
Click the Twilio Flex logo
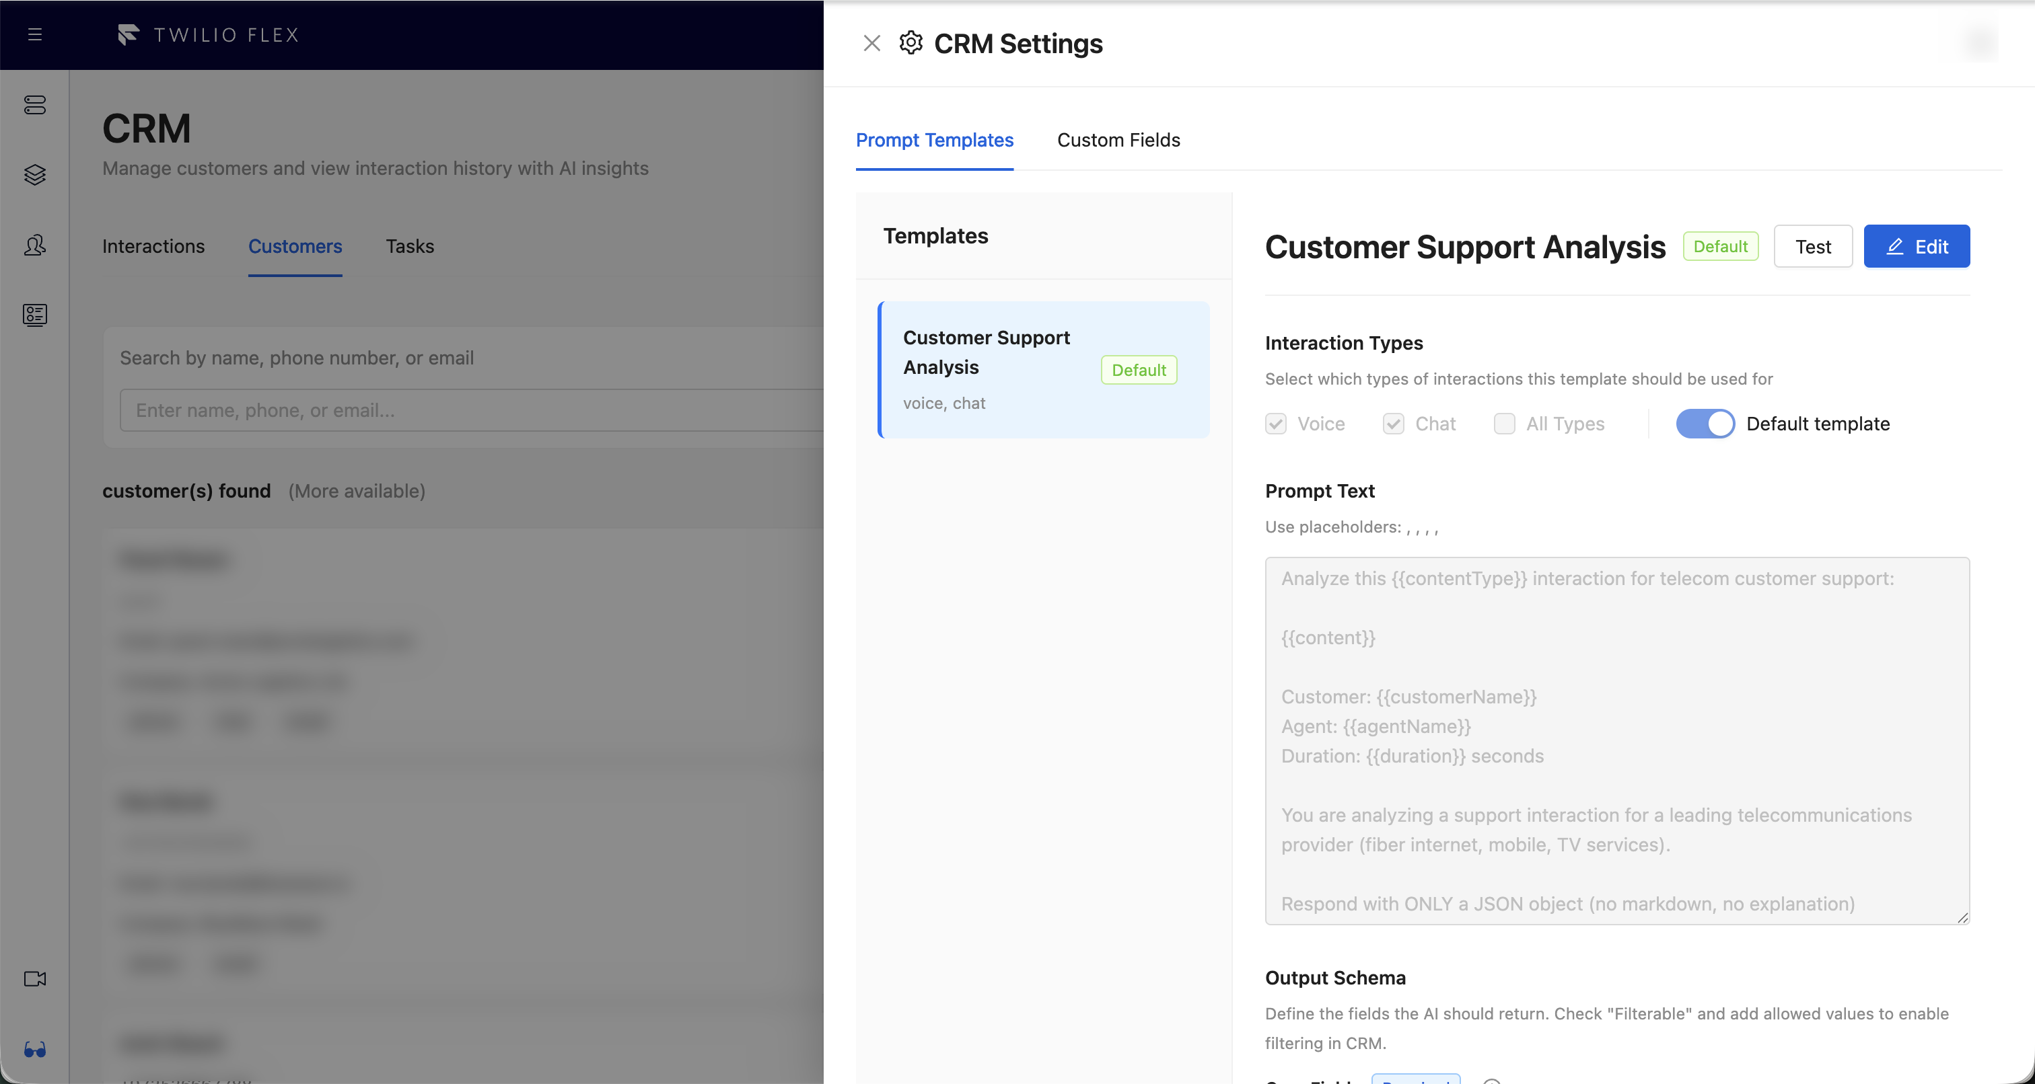208,35
